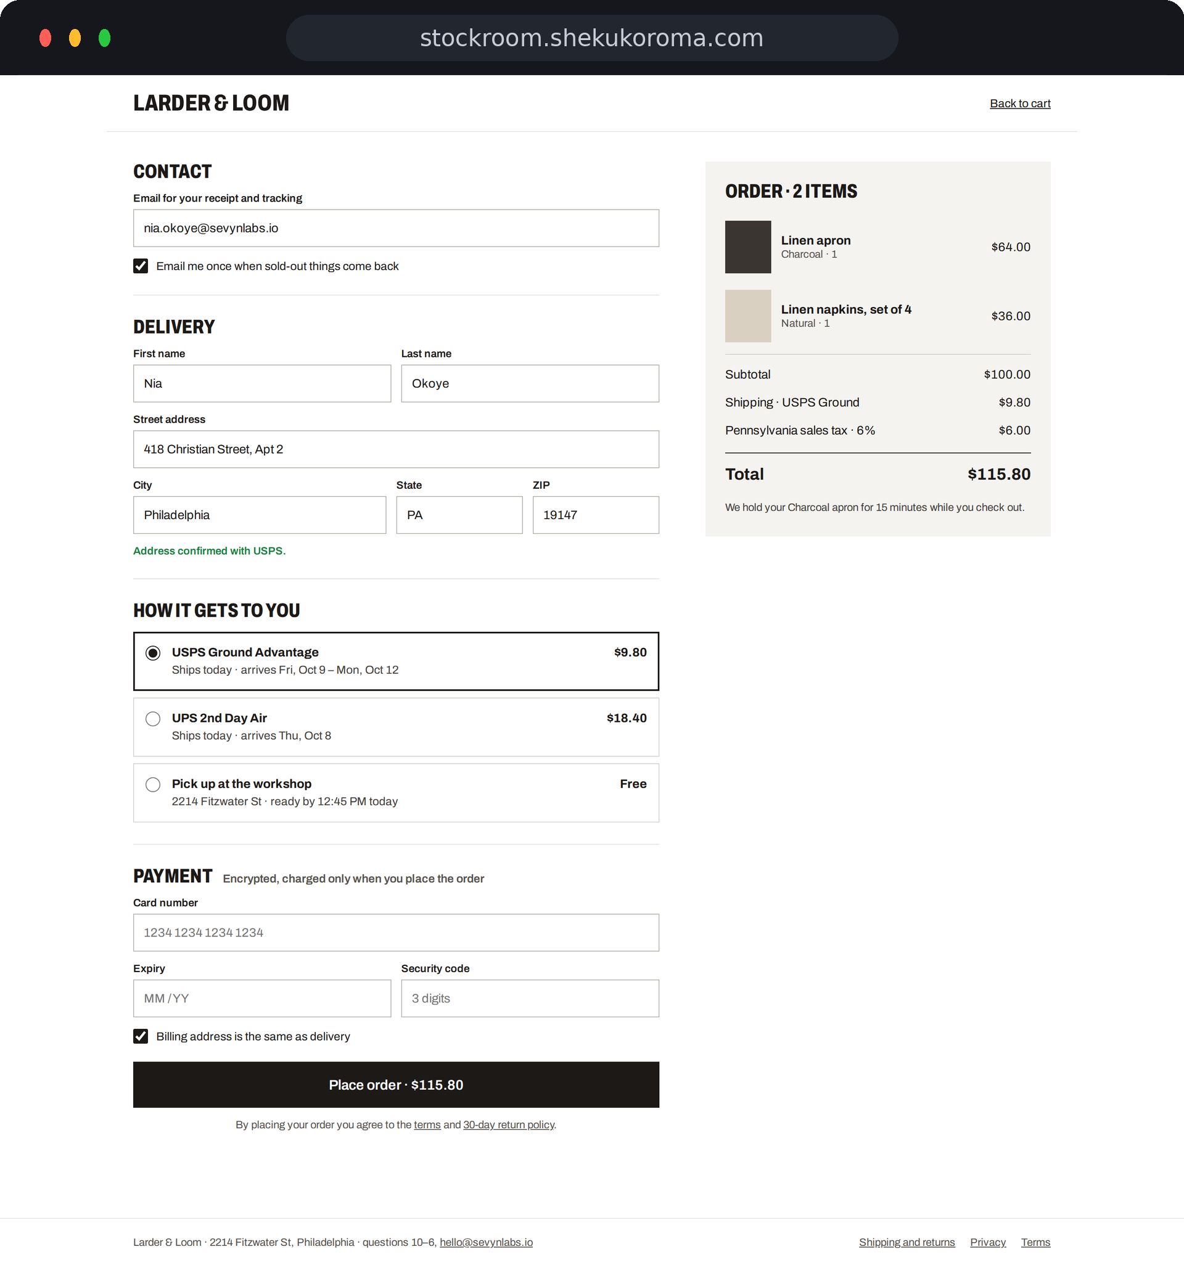This screenshot has width=1184, height=1273.
Task: Click the Last name field
Action: (530, 383)
